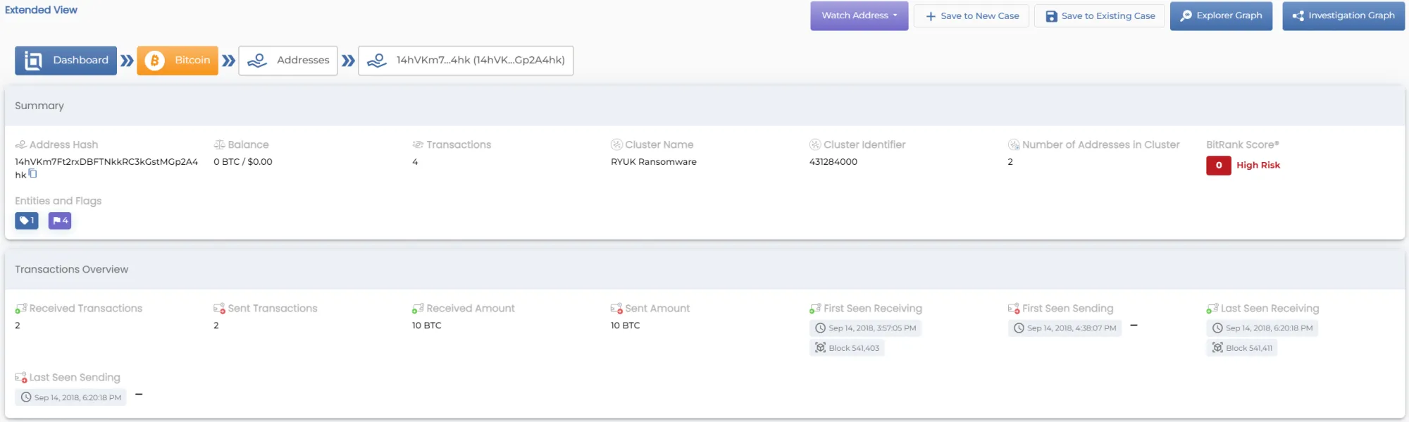The height and width of the screenshot is (422, 1409).
Task: Go to the Addresses breadcrumb
Action: coord(288,61)
